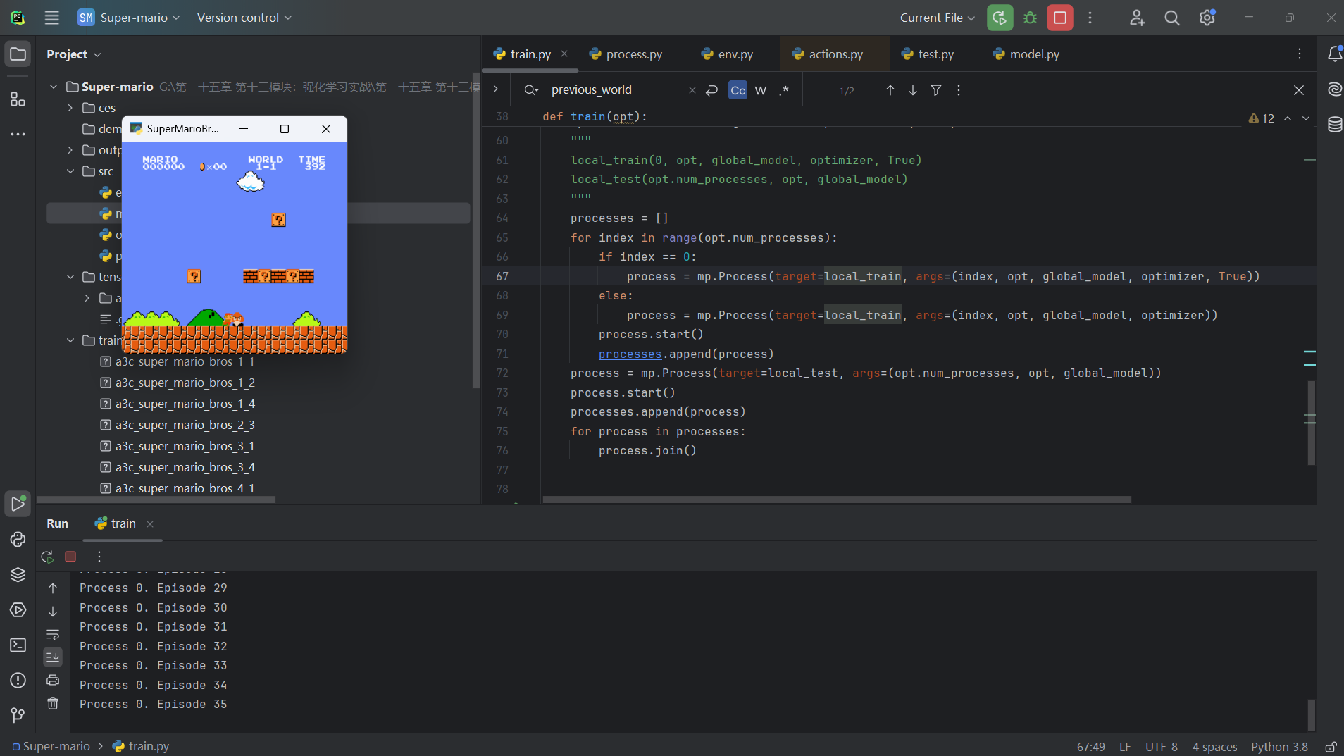This screenshot has height=756, width=1344.
Task: Stop the running program with red square
Action: 1059,18
